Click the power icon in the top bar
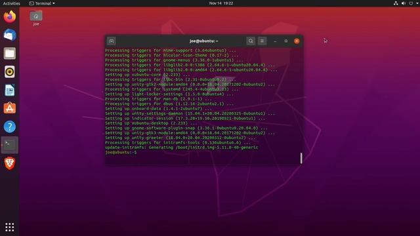The image size is (420, 236). pos(411,3)
